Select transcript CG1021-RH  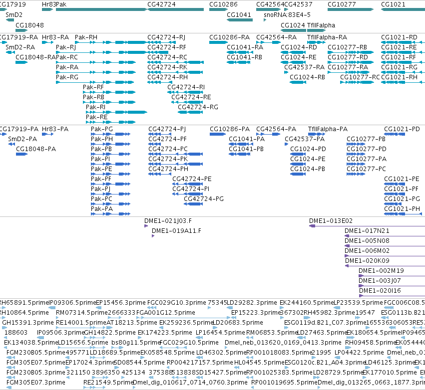(399, 77)
